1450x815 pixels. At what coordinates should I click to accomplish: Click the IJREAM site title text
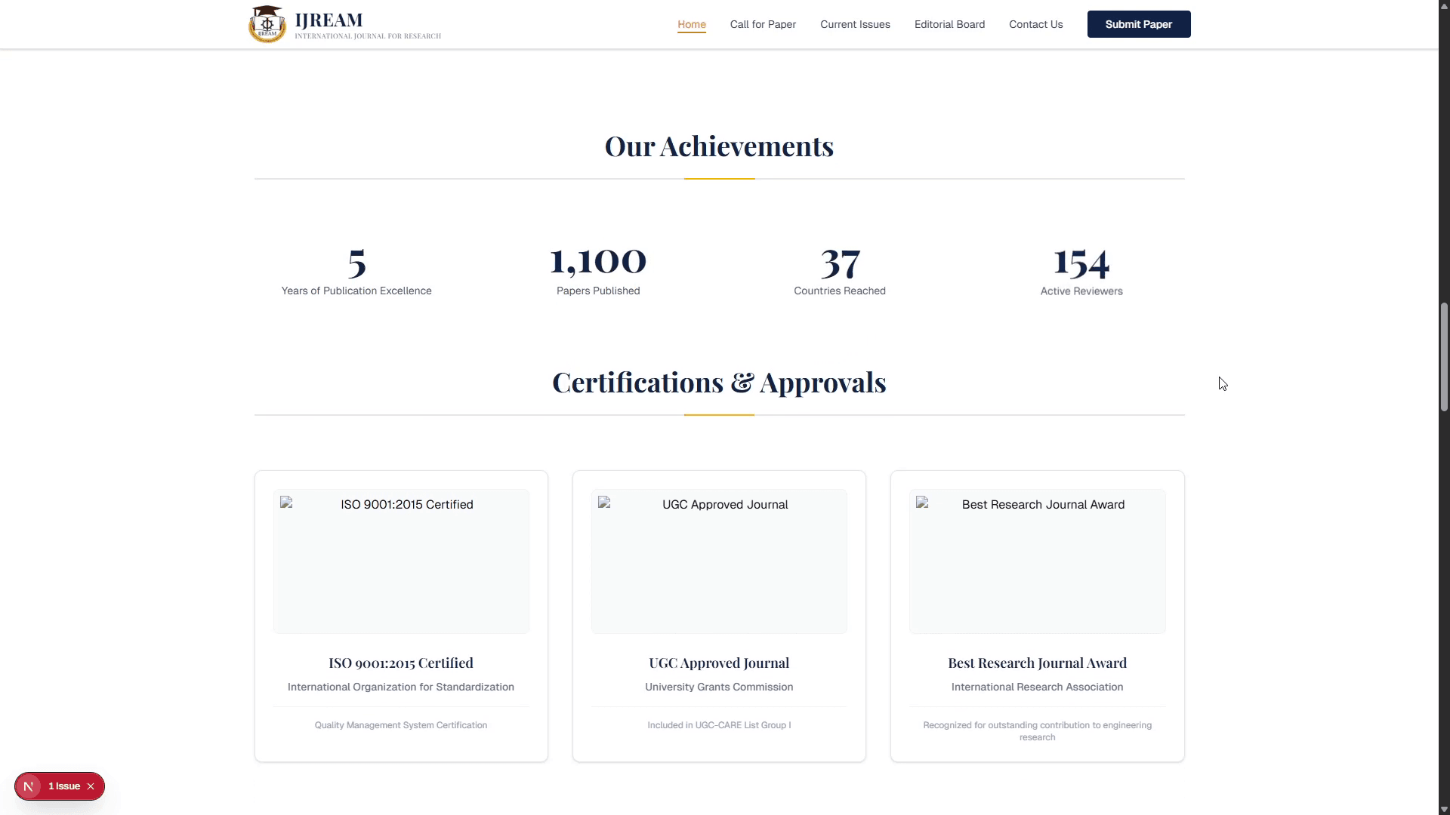click(329, 20)
